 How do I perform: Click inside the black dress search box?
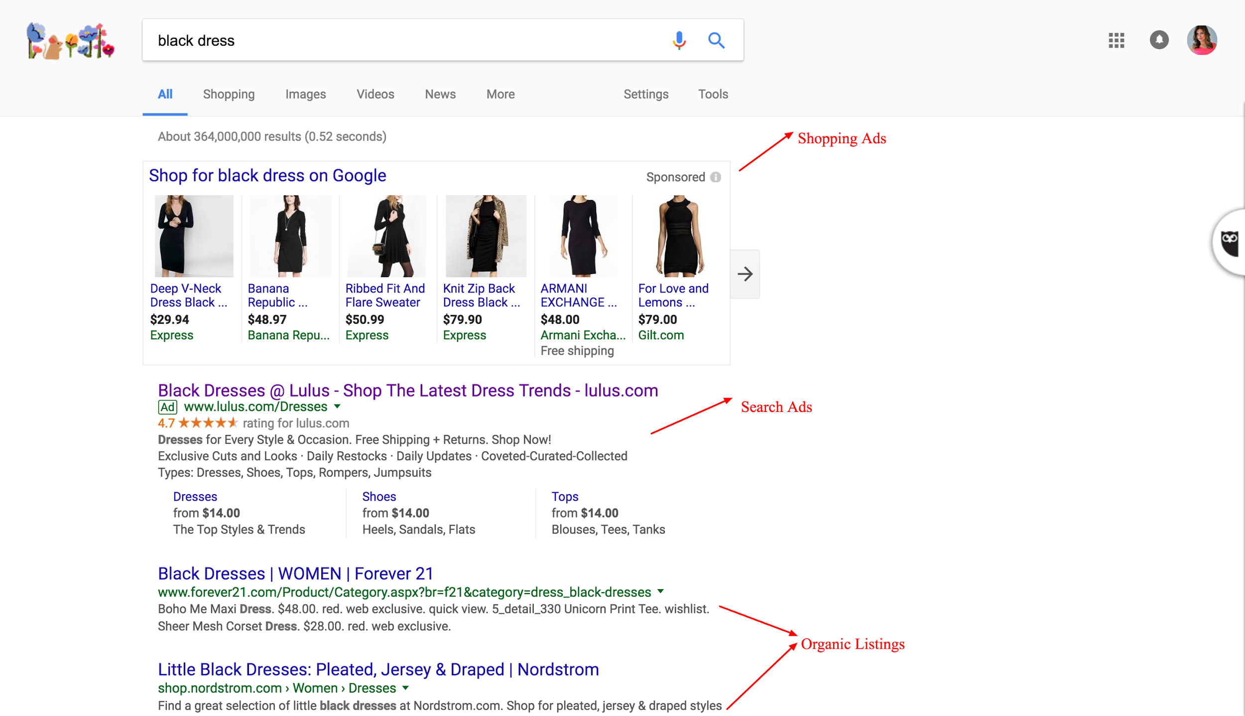(x=398, y=40)
